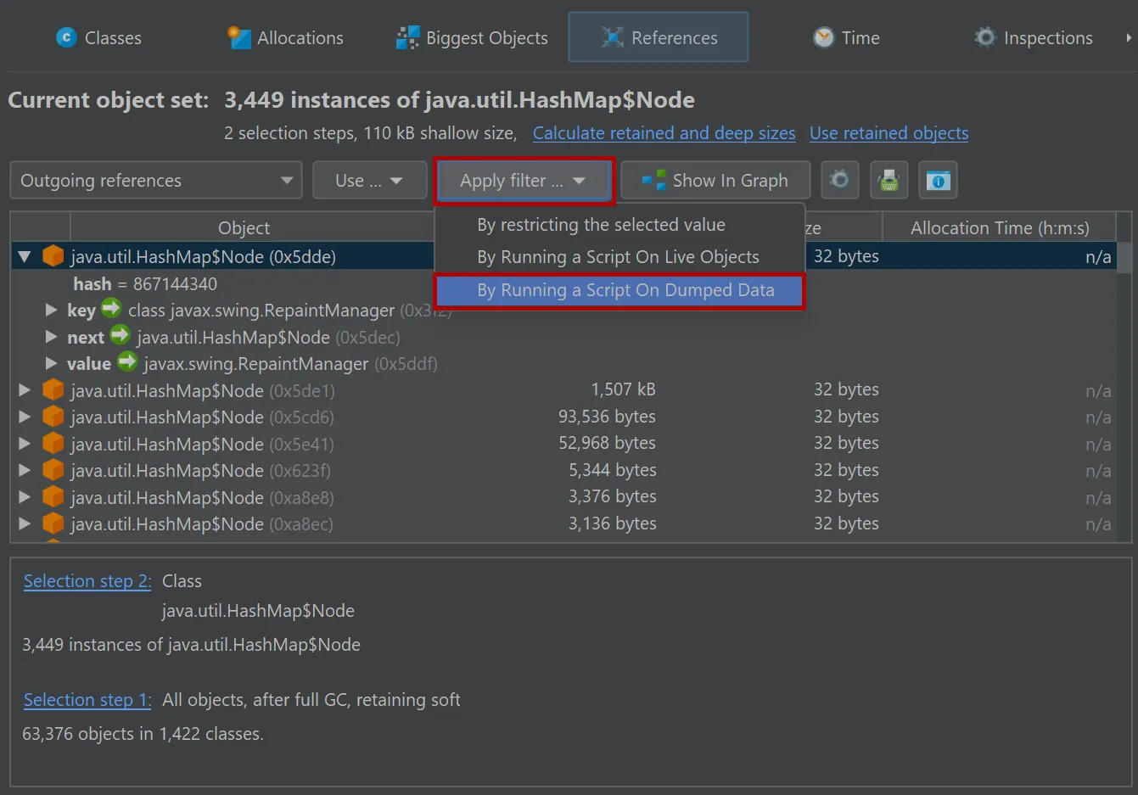
Task: Expand the HashMap$Node (0x5e41) row
Action: point(25,444)
